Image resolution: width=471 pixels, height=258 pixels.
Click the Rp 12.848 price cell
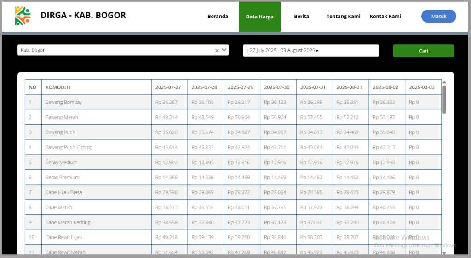[387, 162]
